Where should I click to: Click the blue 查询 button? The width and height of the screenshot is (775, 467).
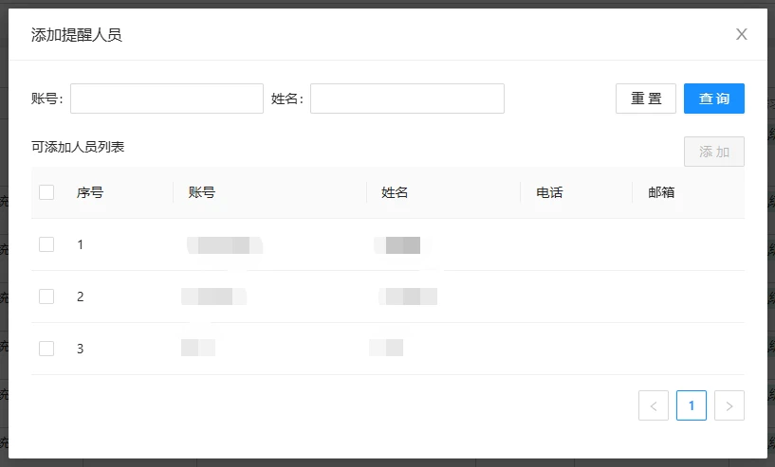[x=713, y=99]
